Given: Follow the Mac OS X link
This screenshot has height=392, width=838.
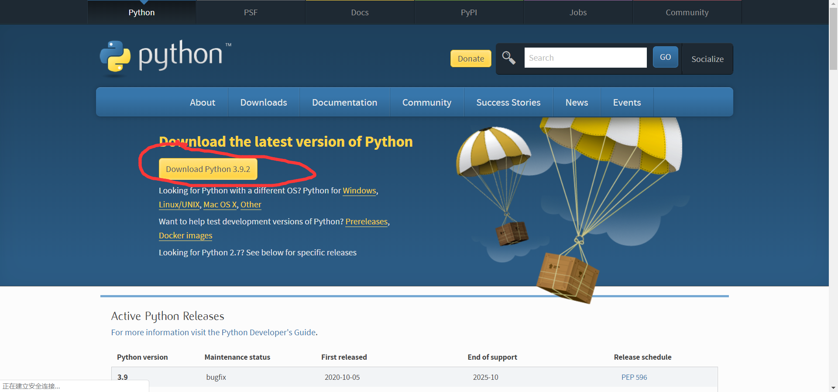Looking at the screenshot, I should coord(220,205).
